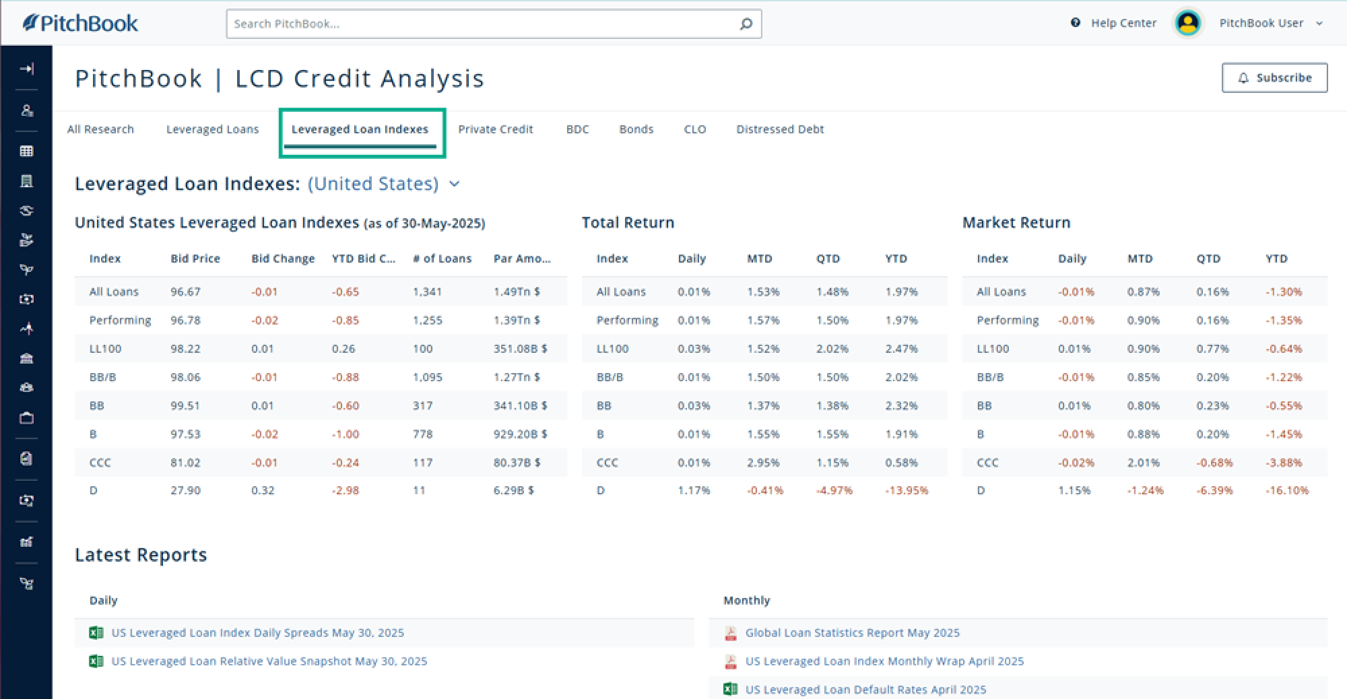Open the people group icon in the sidebar

[27, 388]
